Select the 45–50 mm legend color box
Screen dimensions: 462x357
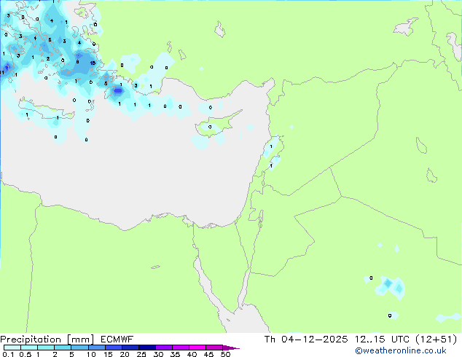pyautogui.click(x=214, y=348)
